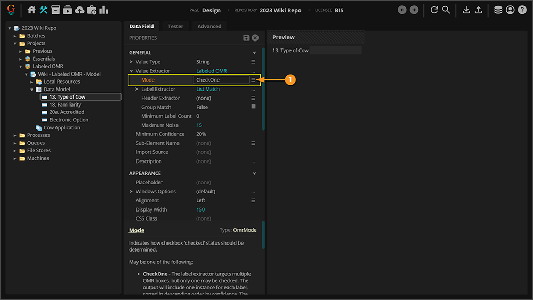Expand the Label Extractor property
This screenshot has width=533, height=300.
(x=137, y=89)
